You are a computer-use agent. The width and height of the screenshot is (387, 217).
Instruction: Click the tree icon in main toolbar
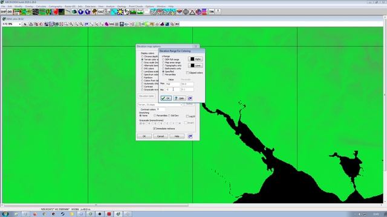94,11
